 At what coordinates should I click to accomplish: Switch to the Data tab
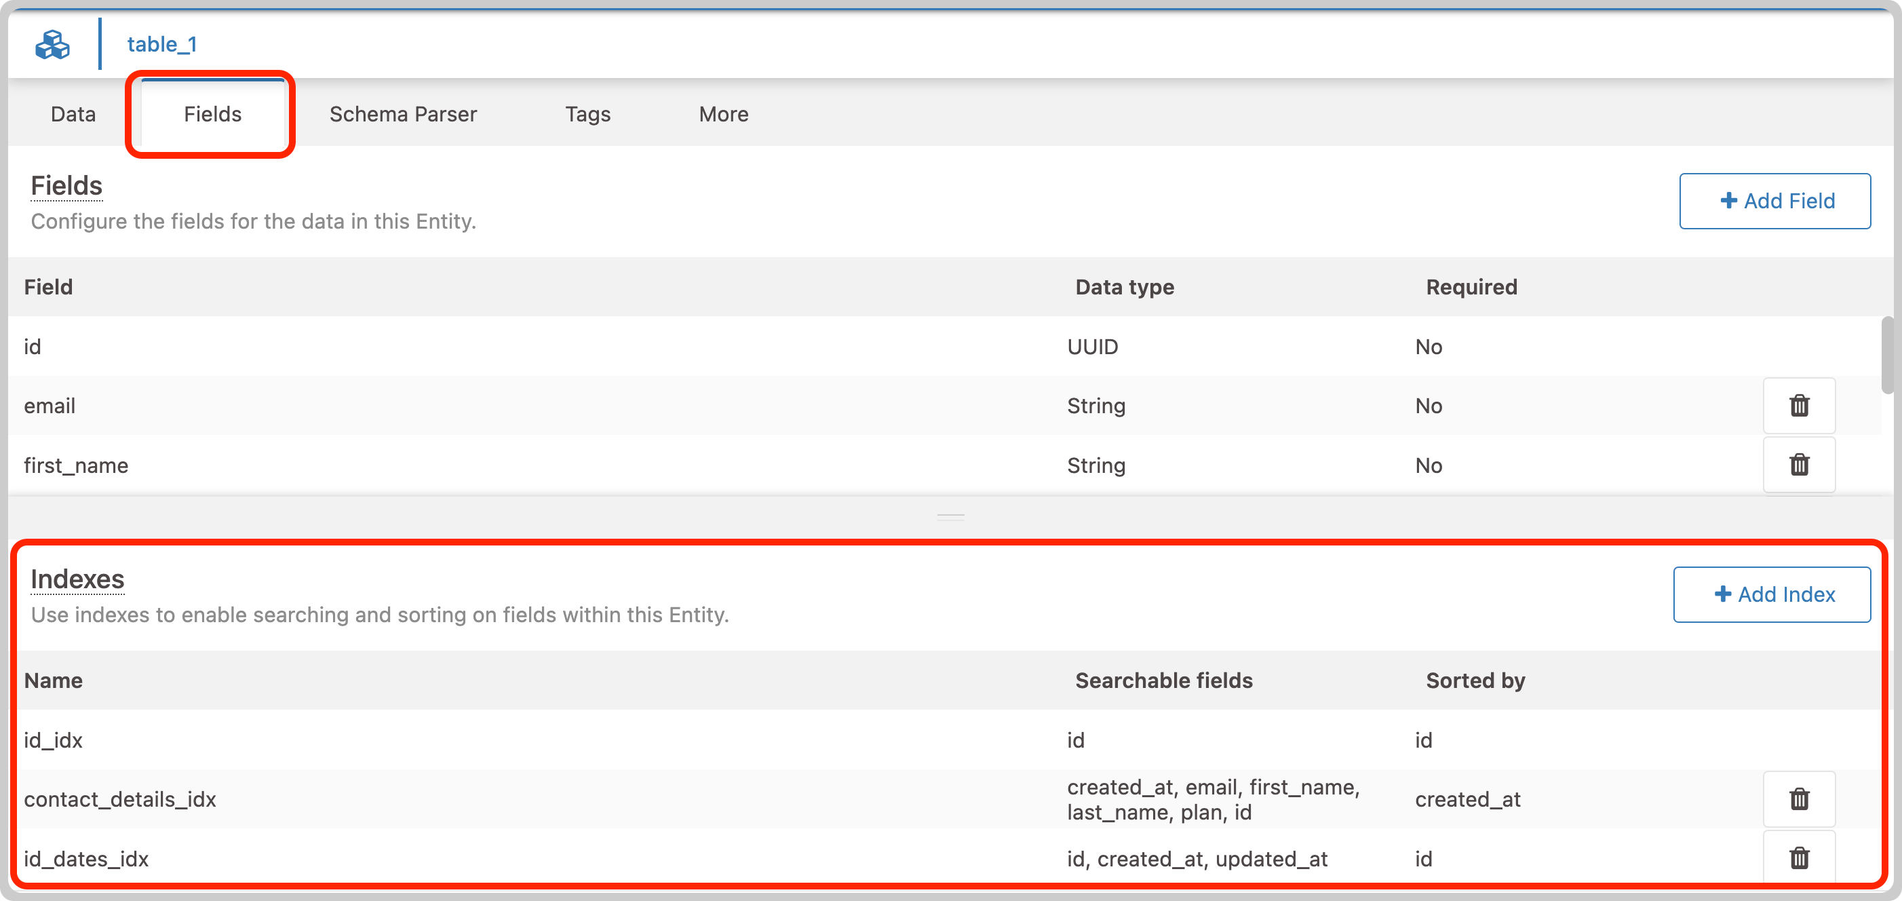(73, 114)
